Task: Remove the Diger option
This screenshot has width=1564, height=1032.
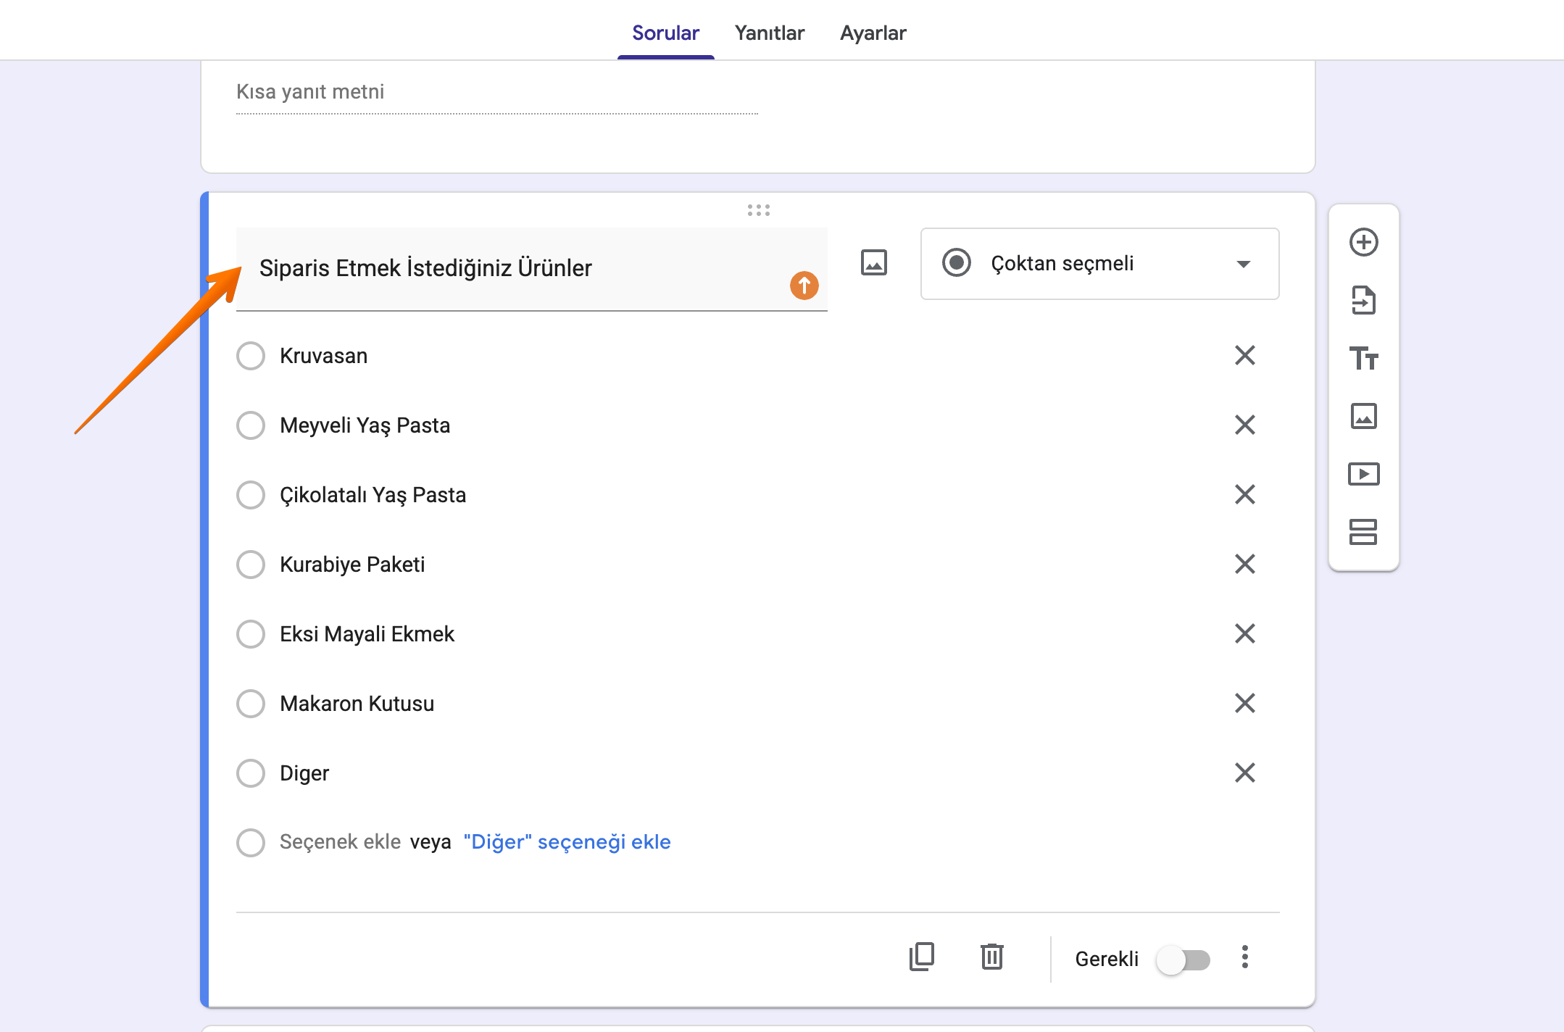Action: [1244, 773]
